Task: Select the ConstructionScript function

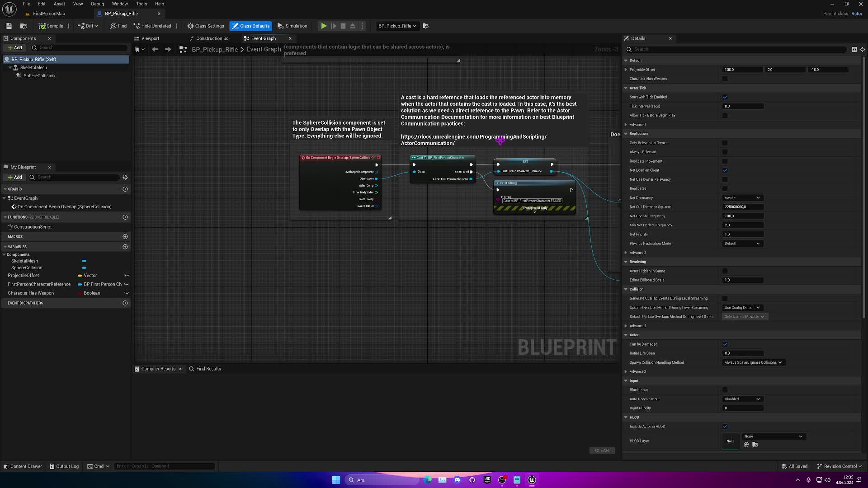Action: coord(33,227)
